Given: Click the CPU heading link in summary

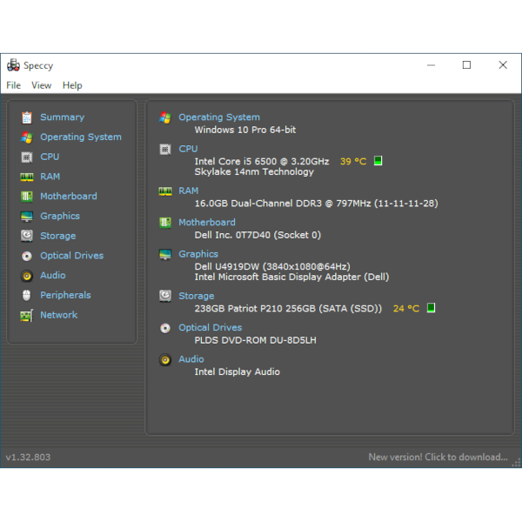Looking at the screenshot, I should point(188,149).
